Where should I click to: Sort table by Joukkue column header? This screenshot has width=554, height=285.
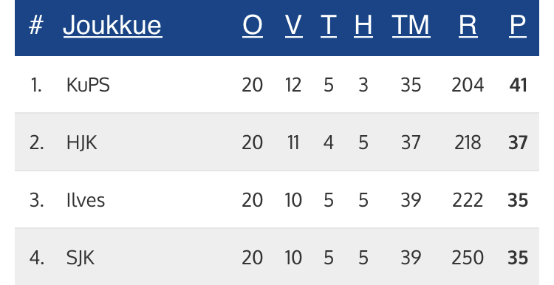pyautogui.click(x=112, y=25)
